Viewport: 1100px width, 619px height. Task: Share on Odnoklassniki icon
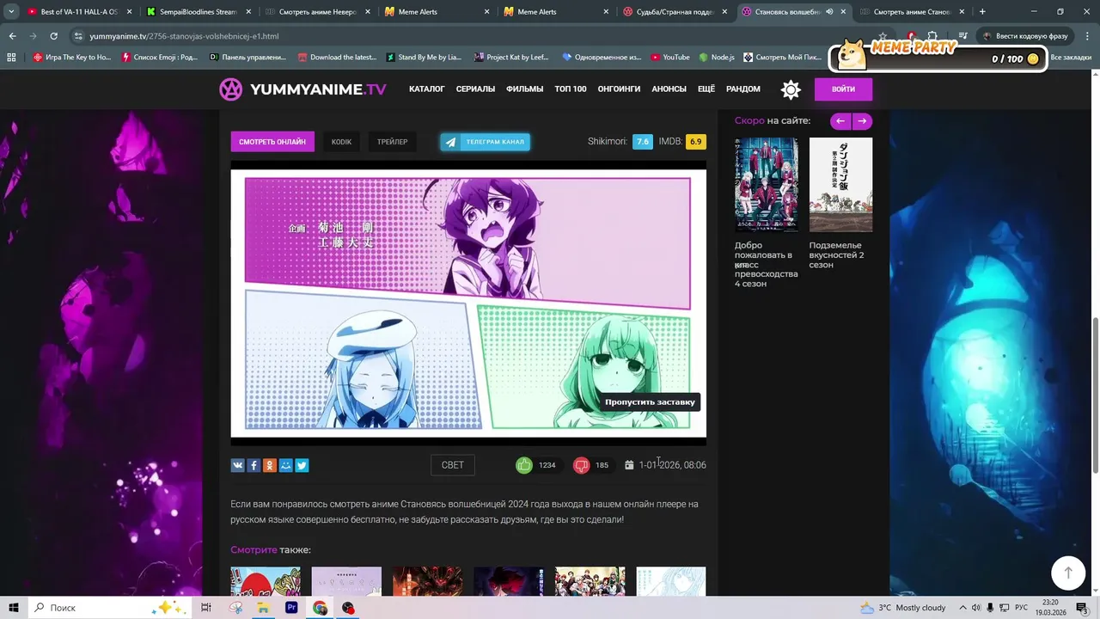tap(270, 465)
